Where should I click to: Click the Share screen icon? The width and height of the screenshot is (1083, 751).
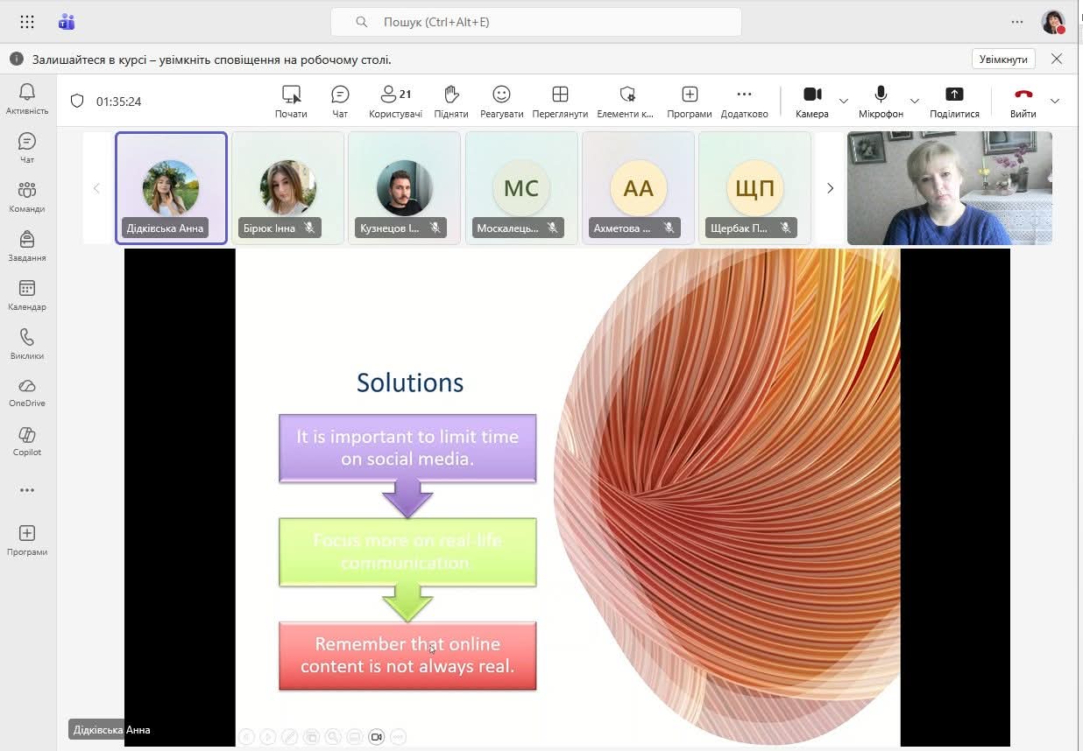(954, 101)
